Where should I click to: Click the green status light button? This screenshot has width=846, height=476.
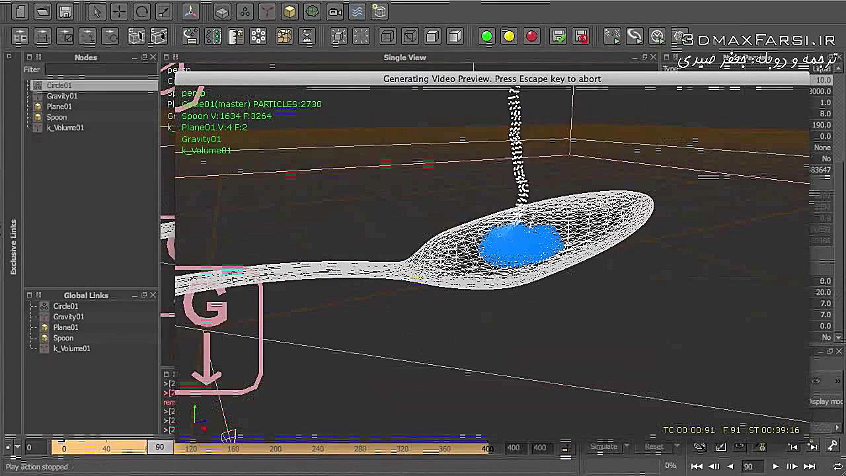(x=486, y=36)
